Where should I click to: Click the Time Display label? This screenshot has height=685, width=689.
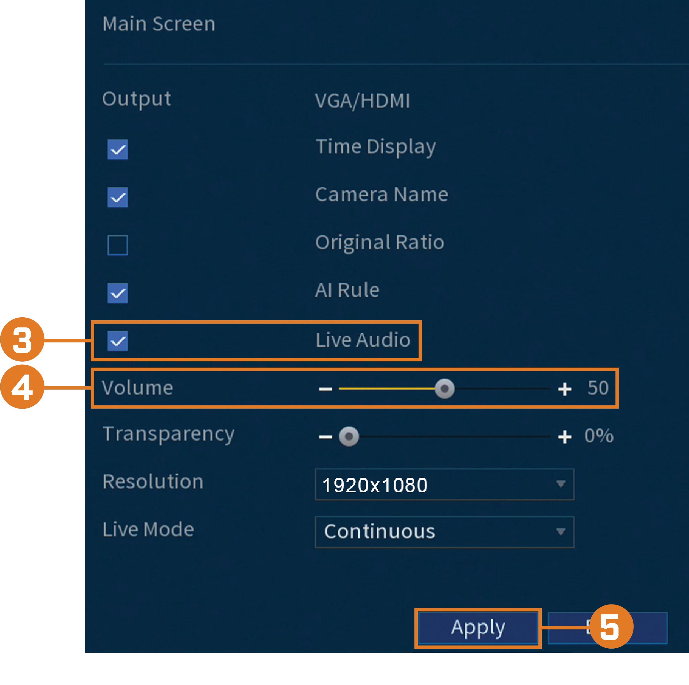[x=376, y=147]
